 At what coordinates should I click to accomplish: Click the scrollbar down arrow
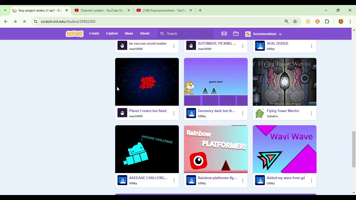[354, 192]
